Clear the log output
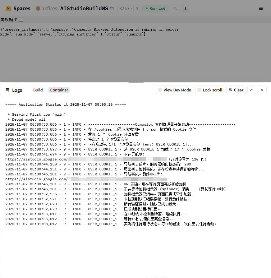Viewport: 271px width, 278px height. click(x=236, y=90)
